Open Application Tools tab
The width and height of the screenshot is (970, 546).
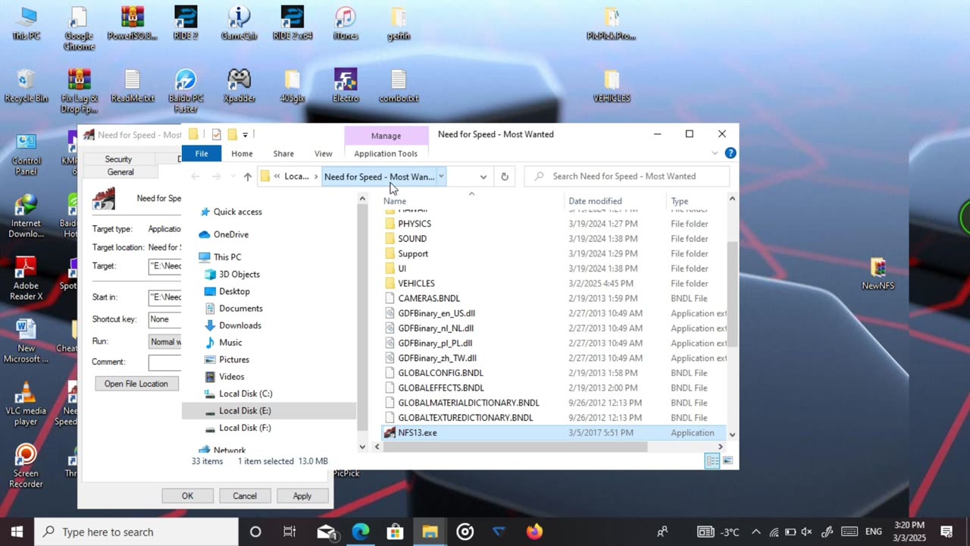click(386, 153)
